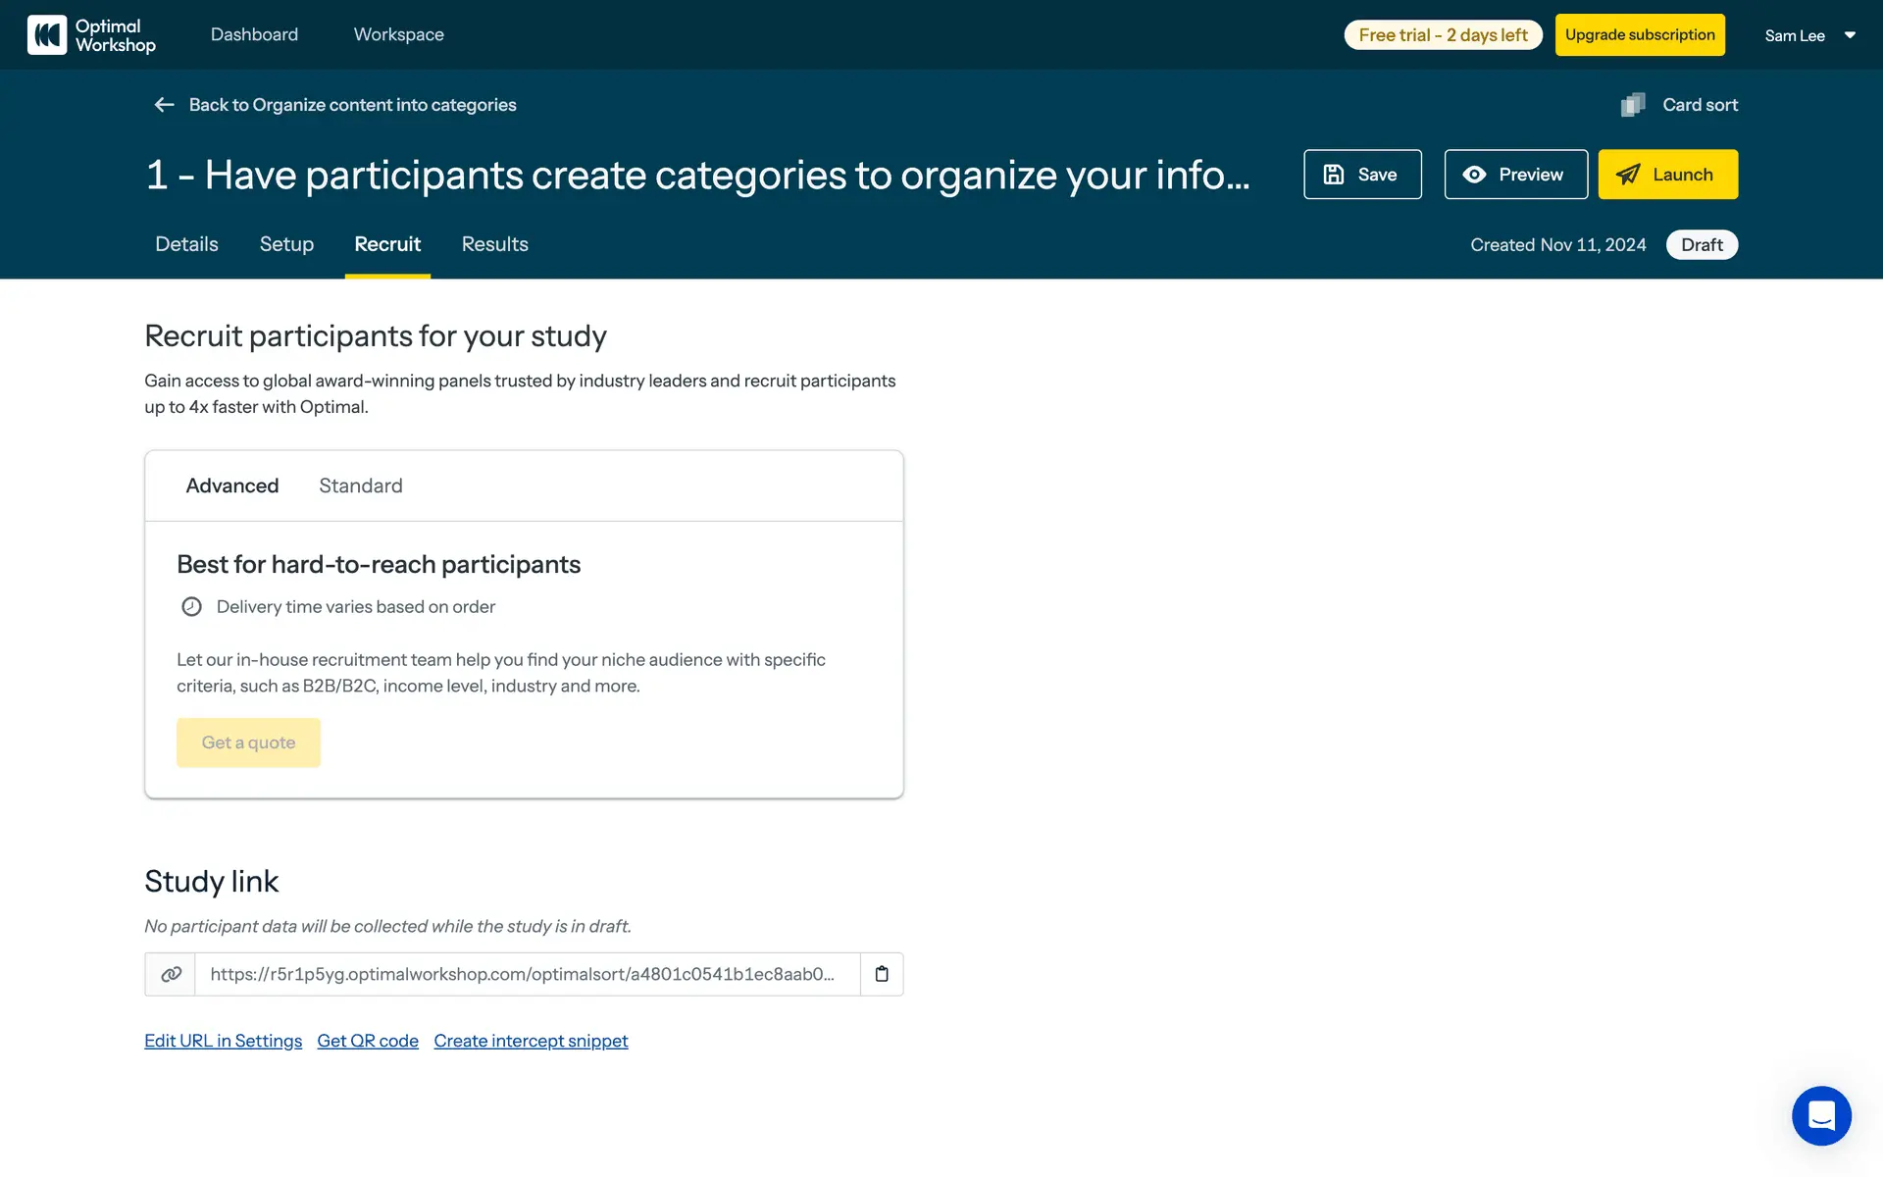Switch to the Details tab
Viewport: 1883px width, 1177px height.
tap(186, 244)
